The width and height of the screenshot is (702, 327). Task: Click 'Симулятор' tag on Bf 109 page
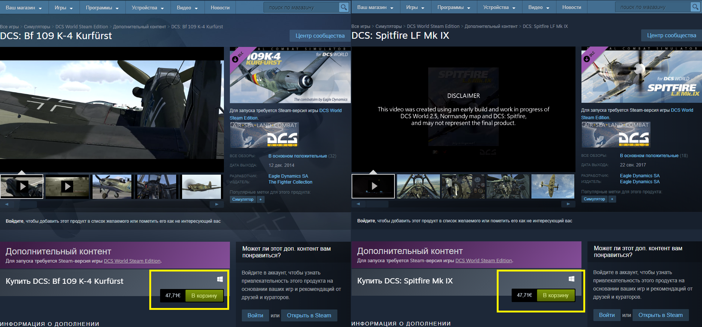click(x=243, y=200)
